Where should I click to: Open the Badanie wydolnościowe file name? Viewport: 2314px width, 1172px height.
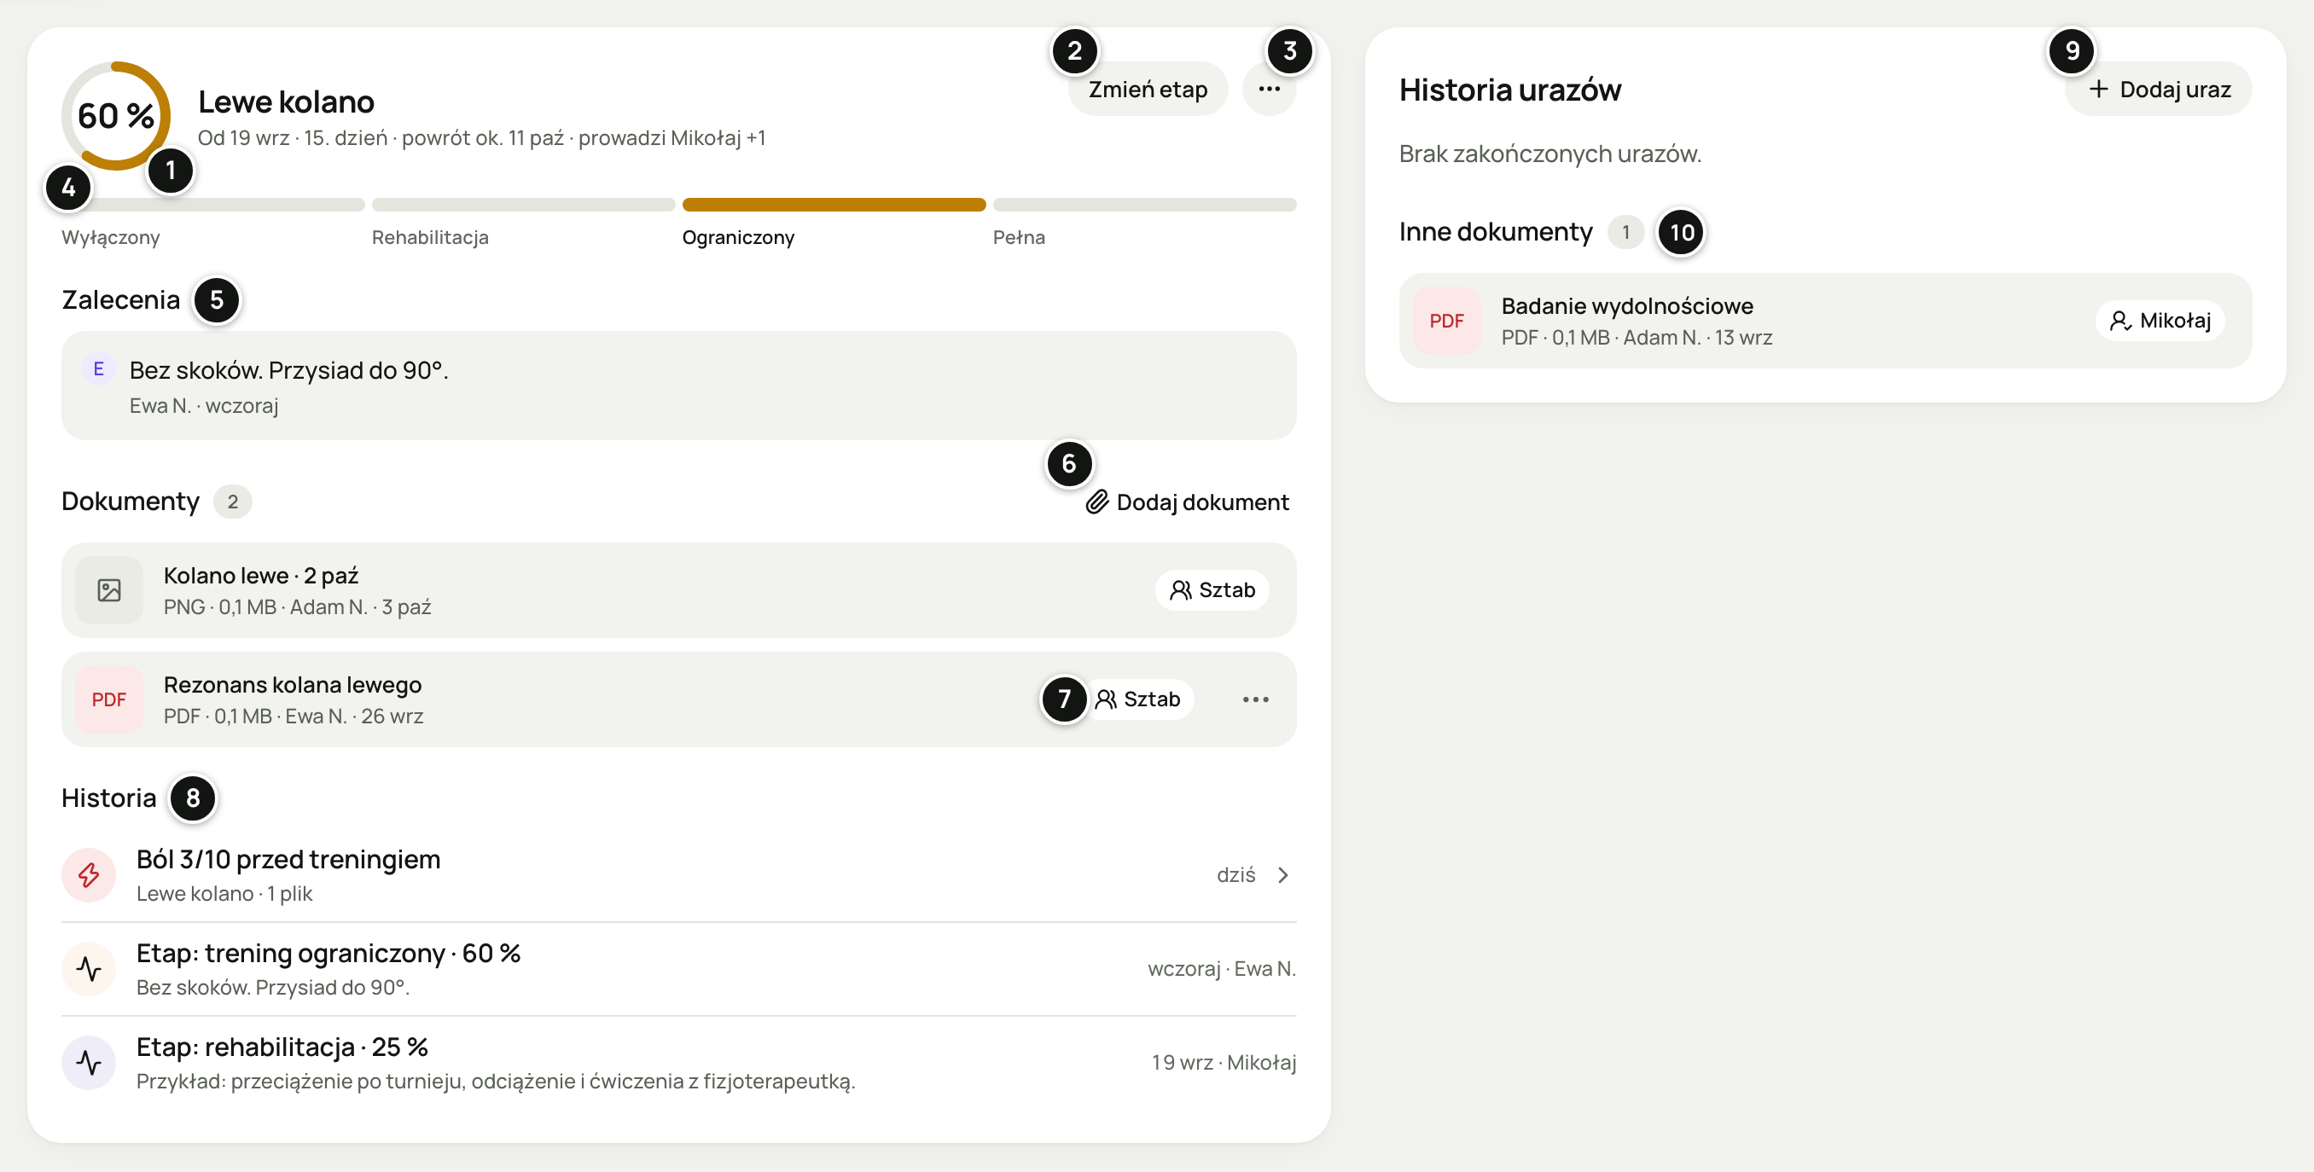click(x=1627, y=306)
